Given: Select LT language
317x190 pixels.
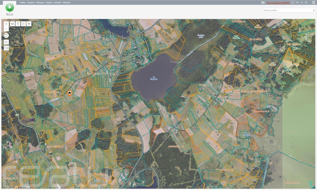Looking at the screenshot, I should (x=293, y=2).
